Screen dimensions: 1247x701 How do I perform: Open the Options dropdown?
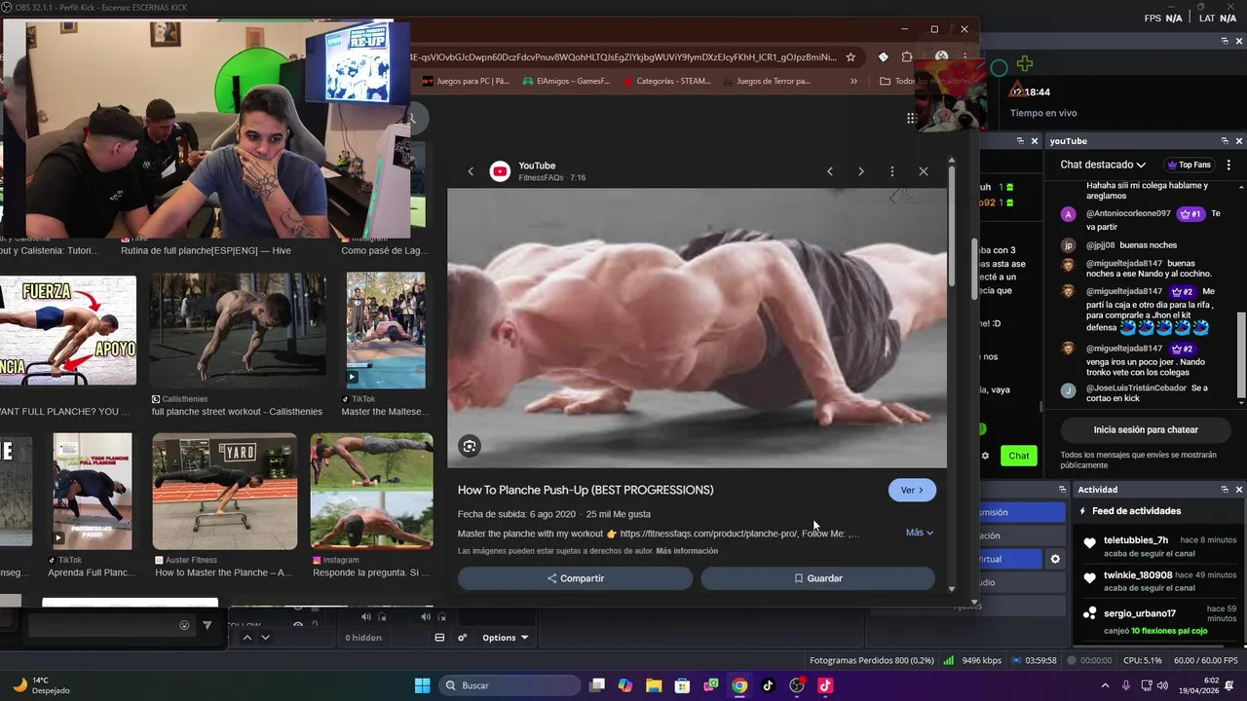point(505,638)
